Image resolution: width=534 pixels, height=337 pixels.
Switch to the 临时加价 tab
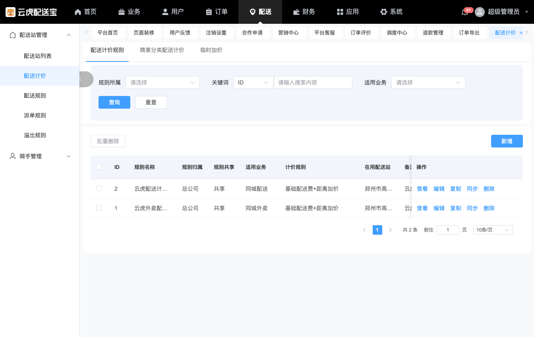[211, 50]
